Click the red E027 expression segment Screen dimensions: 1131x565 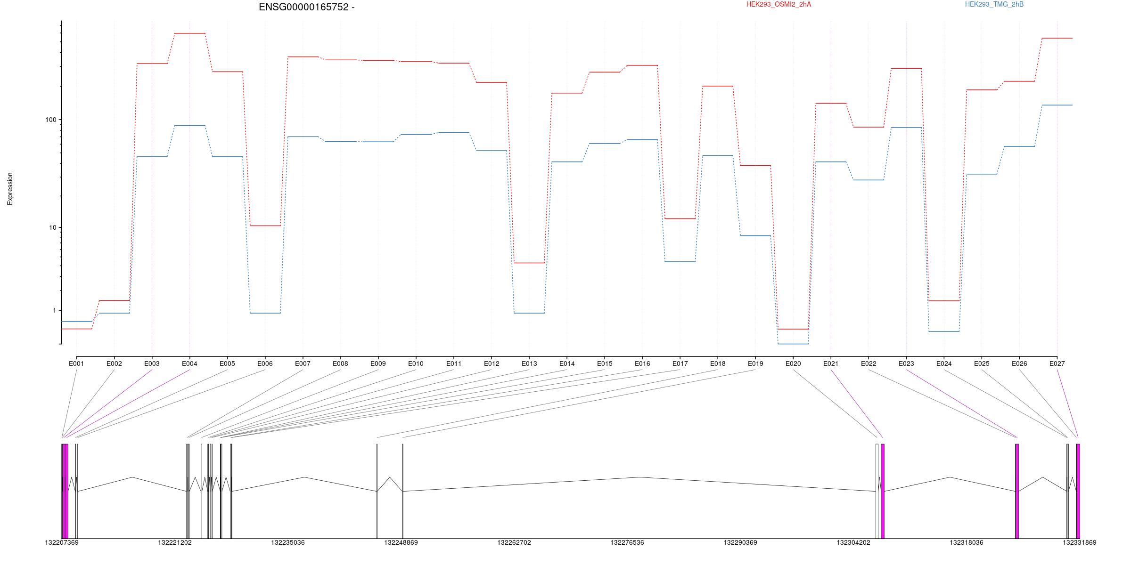coord(1057,38)
